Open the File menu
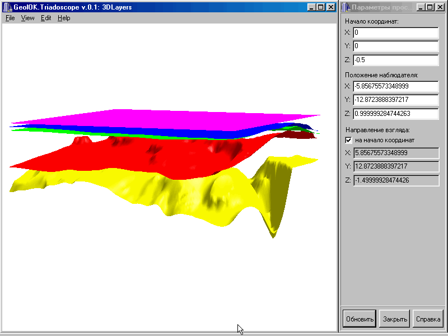Screen dimensions: 448x336 pos(10,18)
